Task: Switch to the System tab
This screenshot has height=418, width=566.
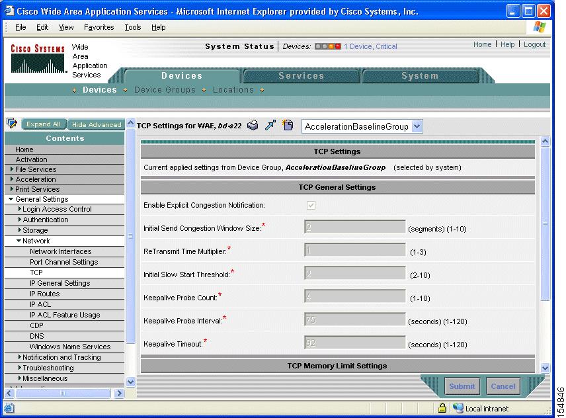Action: [x=420, y=76]
